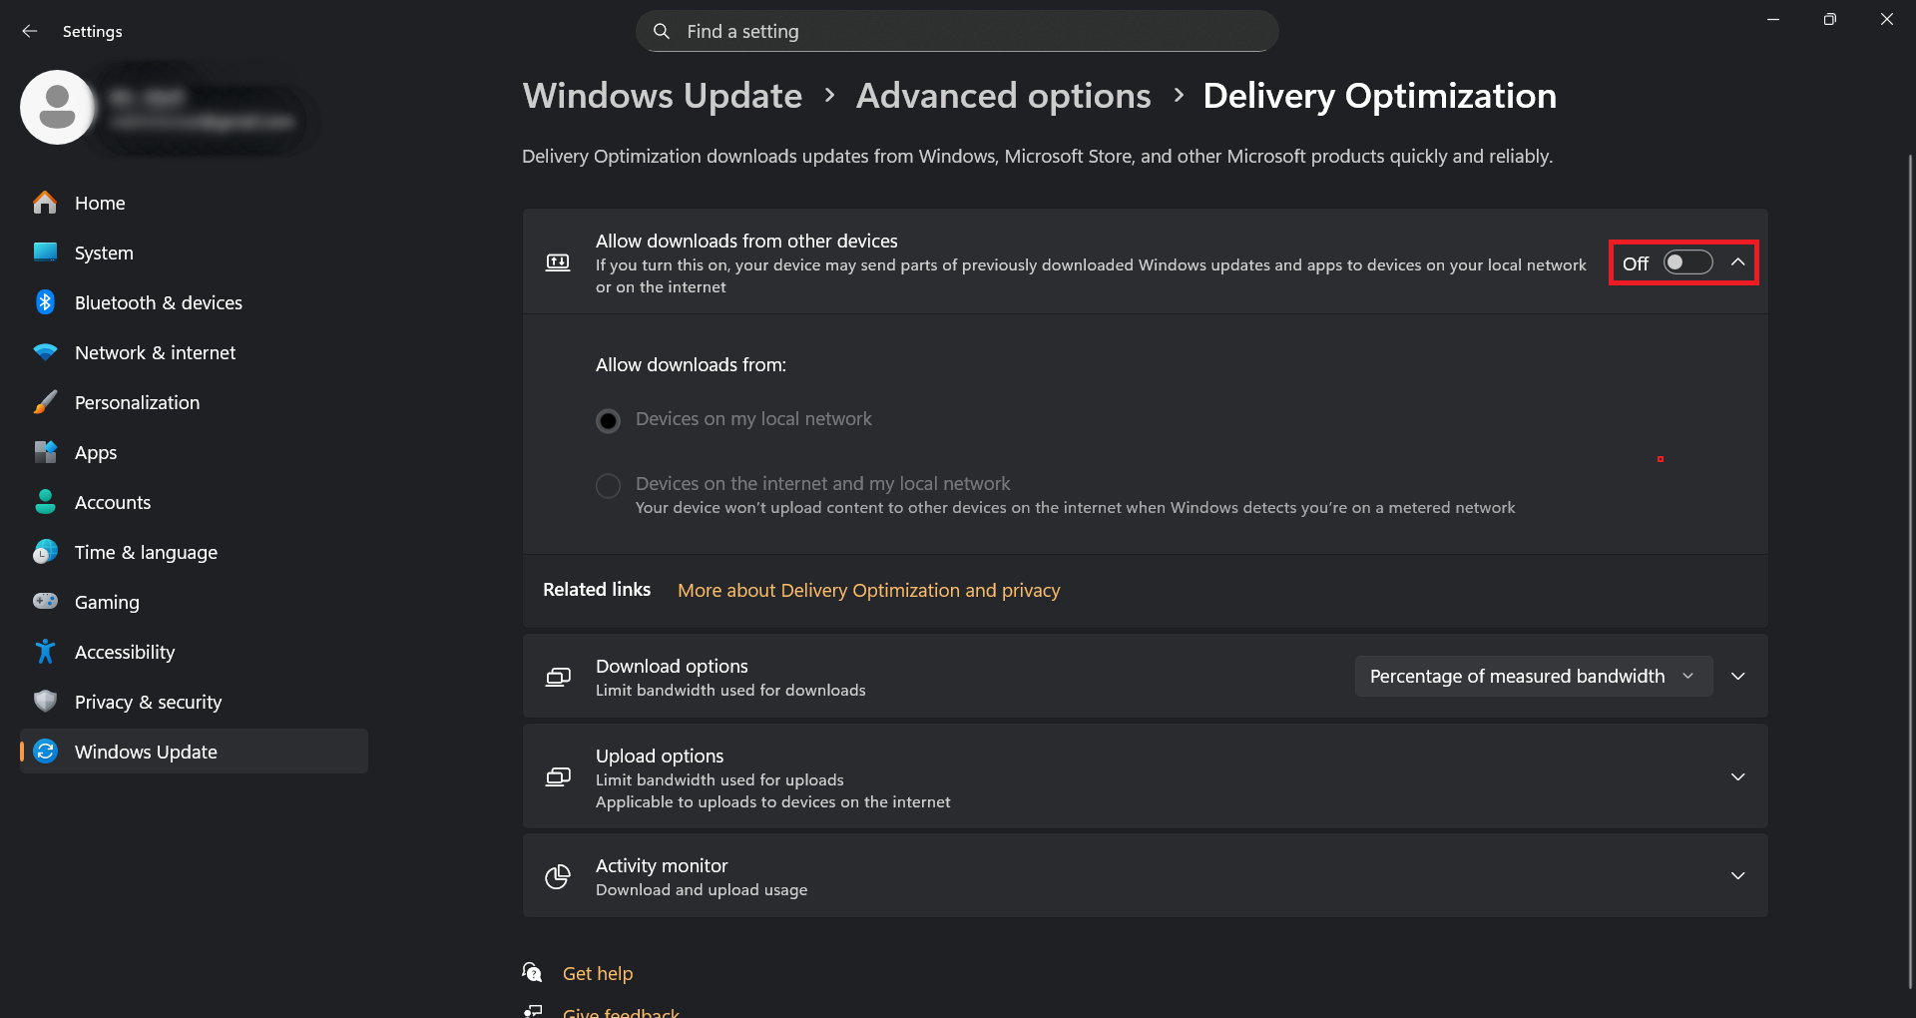Open Percentage of measured bandwidth dropdown

pos(1533,676)
